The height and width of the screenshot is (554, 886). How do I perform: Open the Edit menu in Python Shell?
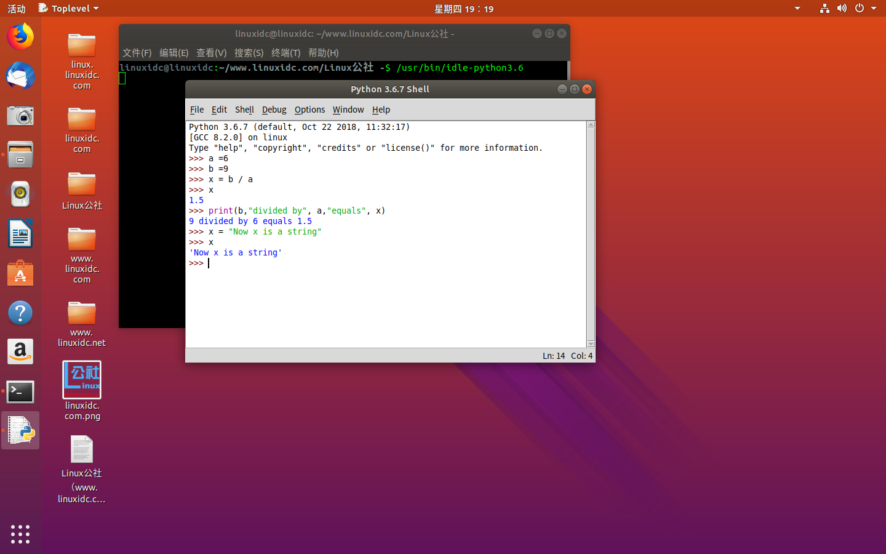click(x=219, y=110)
